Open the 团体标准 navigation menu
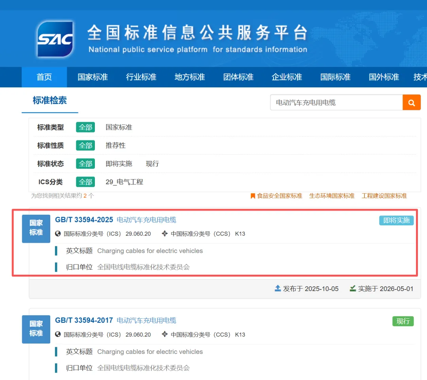The image size is (427, 380). tap(238, 77)
